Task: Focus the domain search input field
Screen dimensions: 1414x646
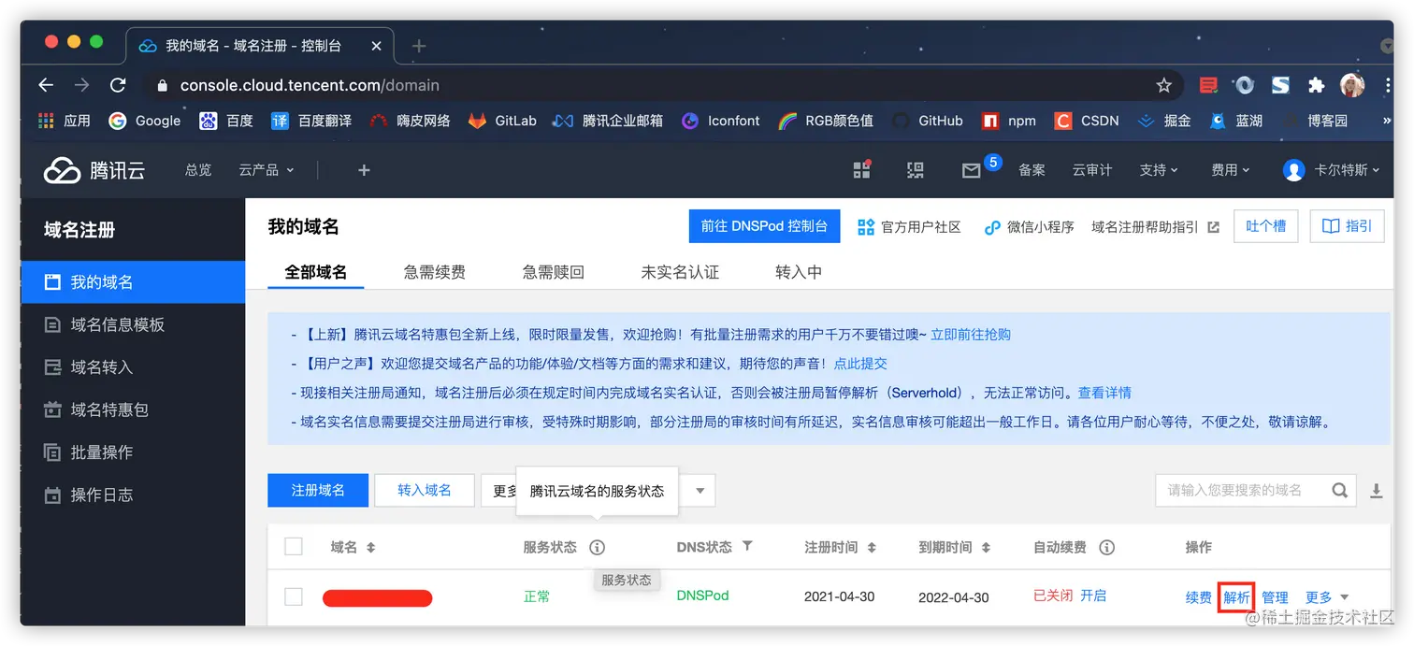Action: [1244, 490]
